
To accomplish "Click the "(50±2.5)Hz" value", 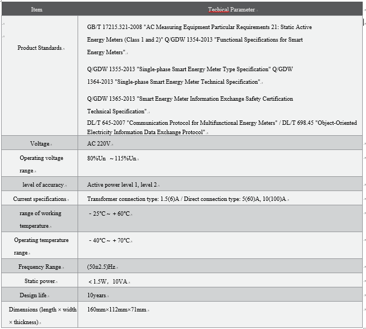I will pyautogui.click(x=101, y=267).
